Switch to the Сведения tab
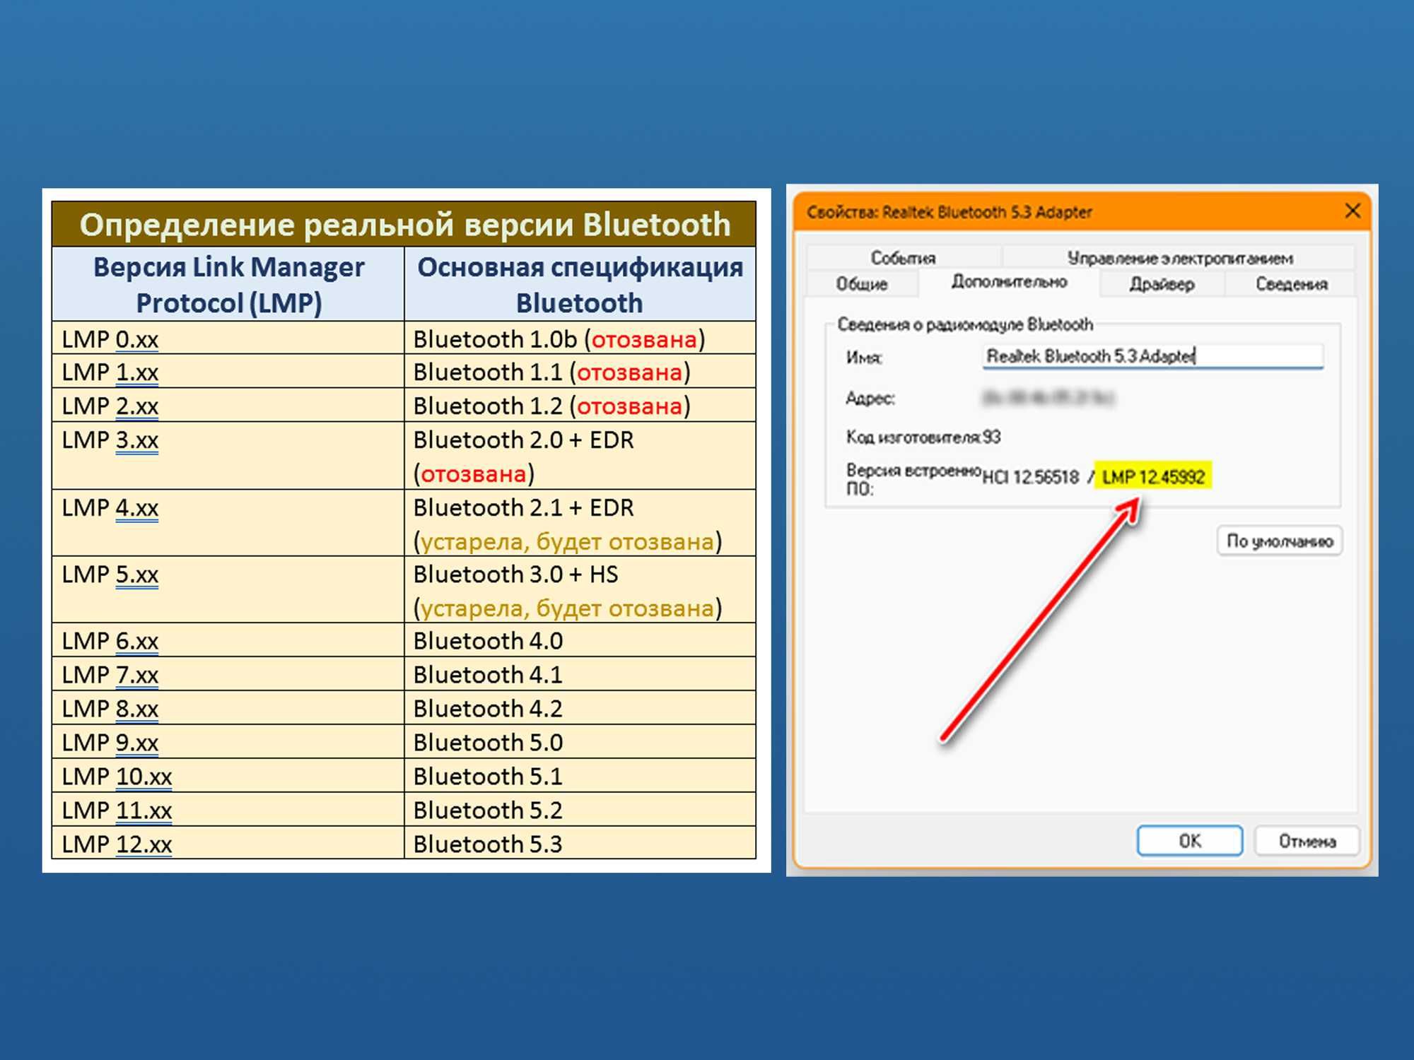1414x1060 pixels. (1291, 283)
